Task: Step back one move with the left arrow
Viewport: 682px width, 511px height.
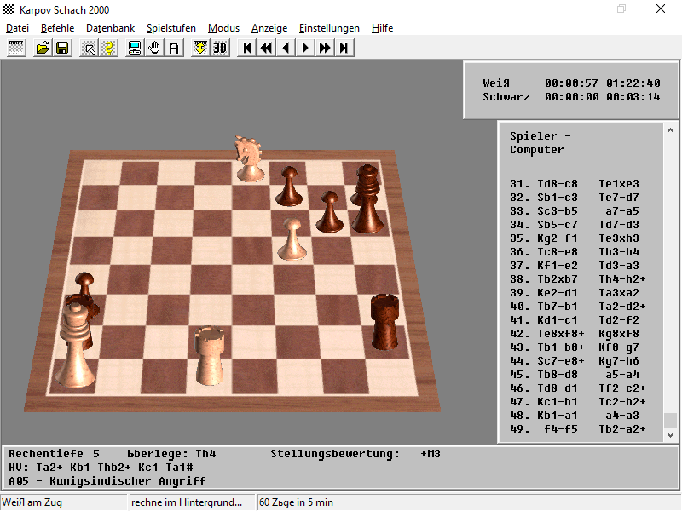Action: pos(286,48)
